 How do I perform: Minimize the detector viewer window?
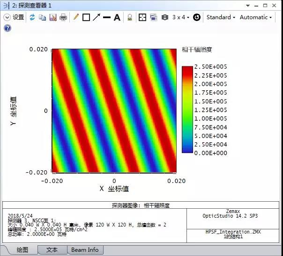click(x=256, y=6)
